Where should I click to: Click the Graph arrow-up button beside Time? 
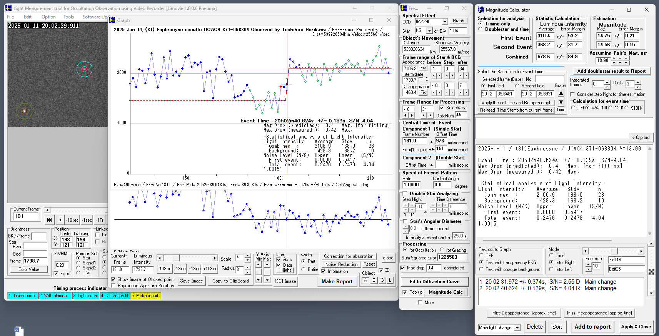tap(561, 93)
